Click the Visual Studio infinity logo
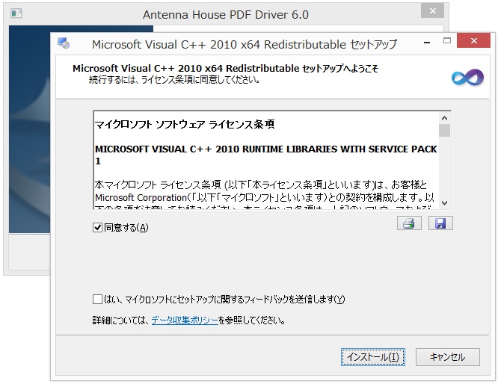 [x=467, y=77]
